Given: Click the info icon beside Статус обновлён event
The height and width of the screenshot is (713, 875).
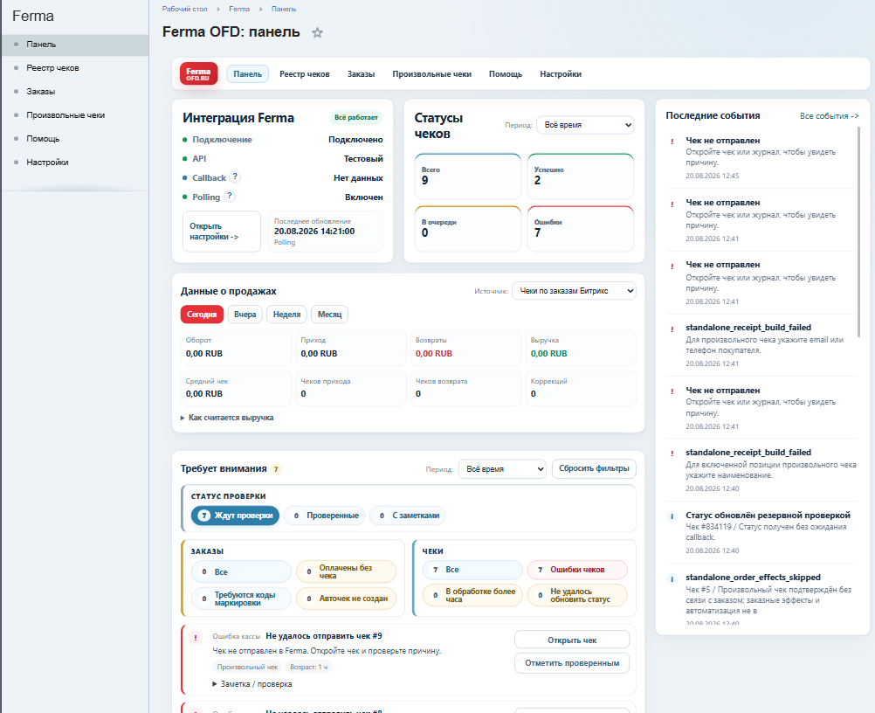Looking at the screenshot, I should point(672,516).
